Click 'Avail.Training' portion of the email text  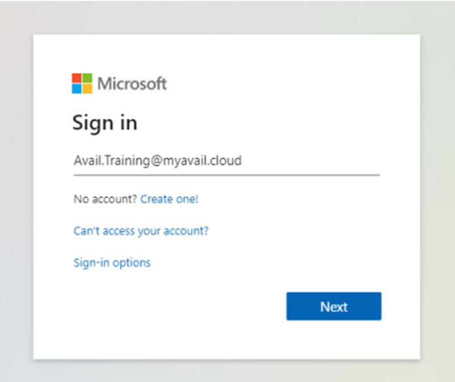tap(111, 161)
